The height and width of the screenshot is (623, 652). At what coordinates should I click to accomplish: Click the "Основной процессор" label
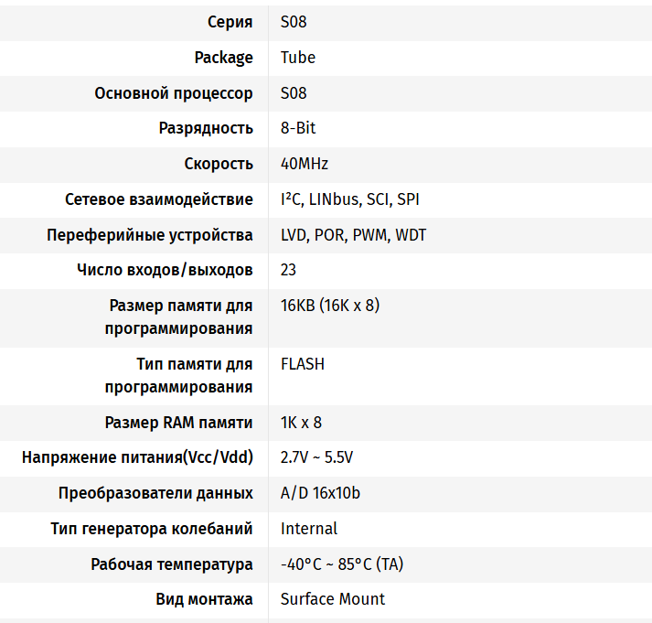(x=174, y=93)
